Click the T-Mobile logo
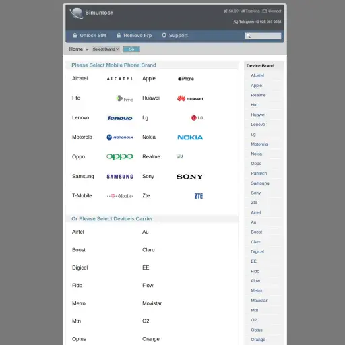 [x=120, y=196]
